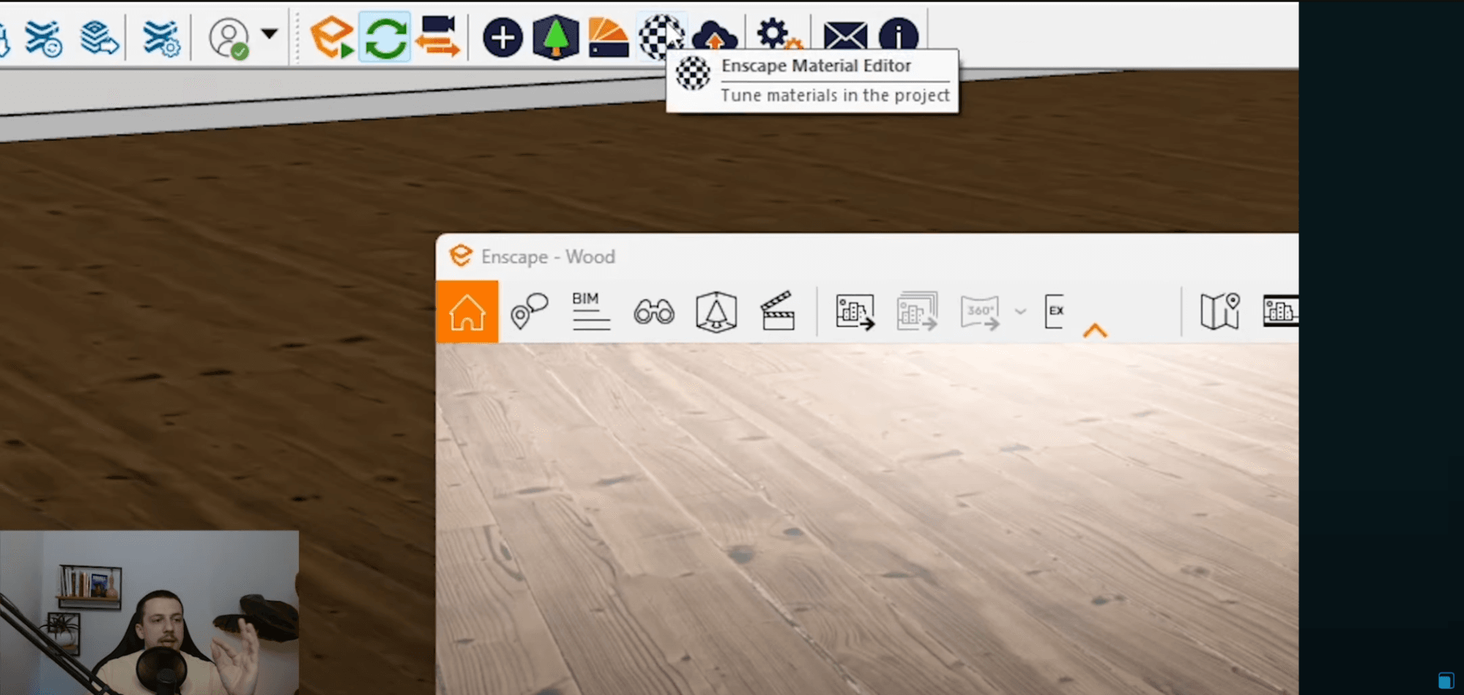Open the map location icon
Screen dimensions: 1464x695
pos(1220,311)
